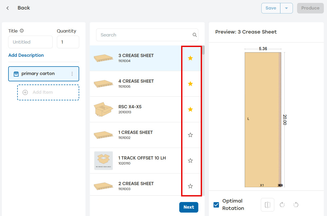The width and height of the screenshot is (327, 216).
Task: Select 1 TRACK OFFSET no-image thumbnail
Action: coord(104,161)
